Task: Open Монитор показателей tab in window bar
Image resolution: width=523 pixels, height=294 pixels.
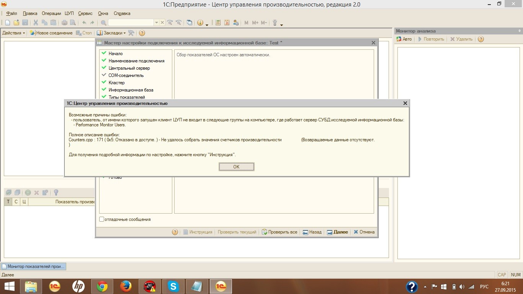Action: (33, 266)
